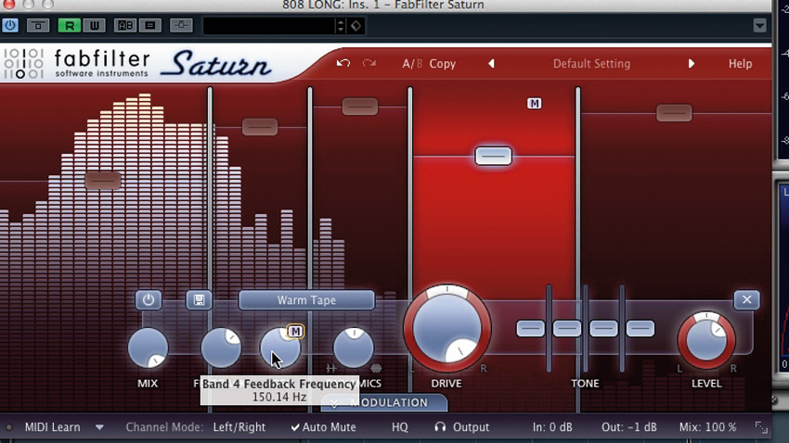Click the Feedback knob next to MIX
The image size is (789, 443).
coord(221,348)
